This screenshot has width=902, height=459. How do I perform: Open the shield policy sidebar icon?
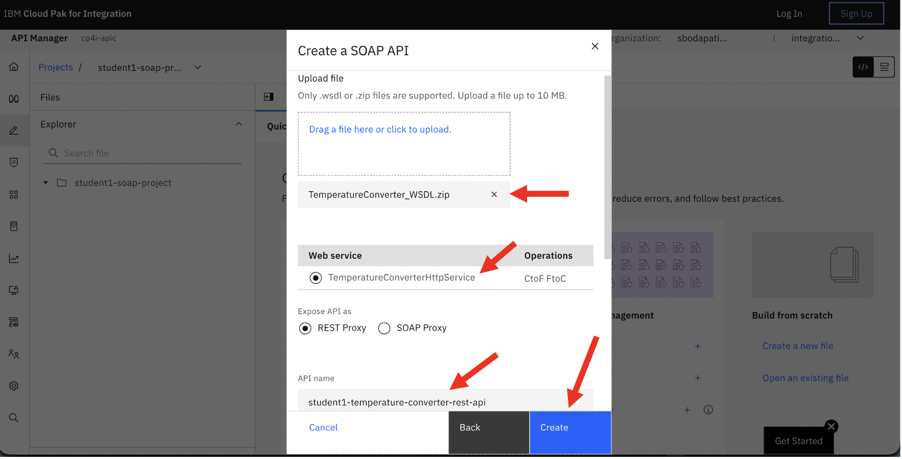tap(14, 162)
